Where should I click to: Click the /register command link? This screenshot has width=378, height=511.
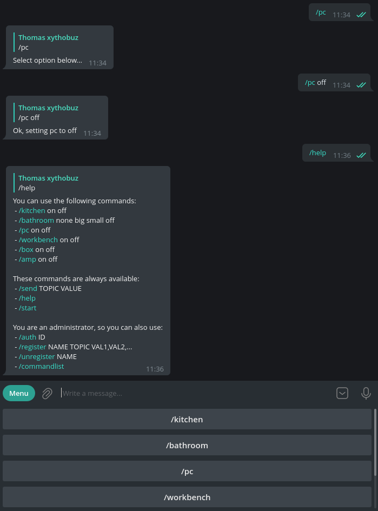(x=32, y=347)
